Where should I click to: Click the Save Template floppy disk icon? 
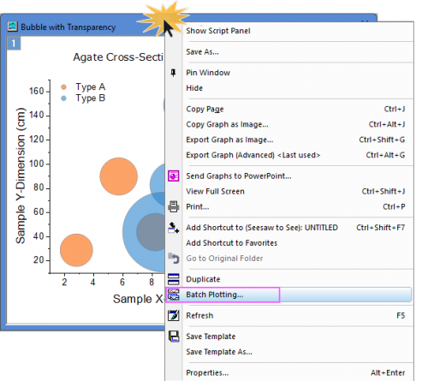(x=174, y=336)
